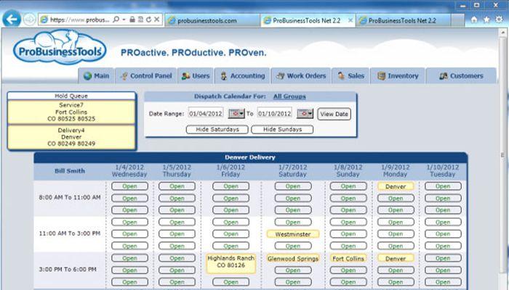Open the Glenwood Springs appointment
The height and width of the screenshot is (290, 509).
tap(293, 259)
